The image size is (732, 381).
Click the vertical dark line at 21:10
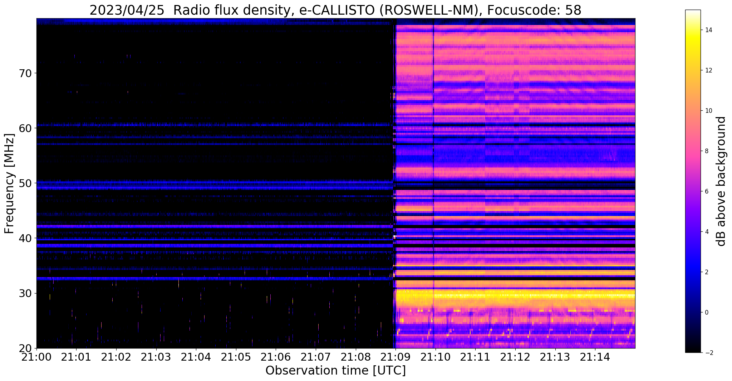433,183
